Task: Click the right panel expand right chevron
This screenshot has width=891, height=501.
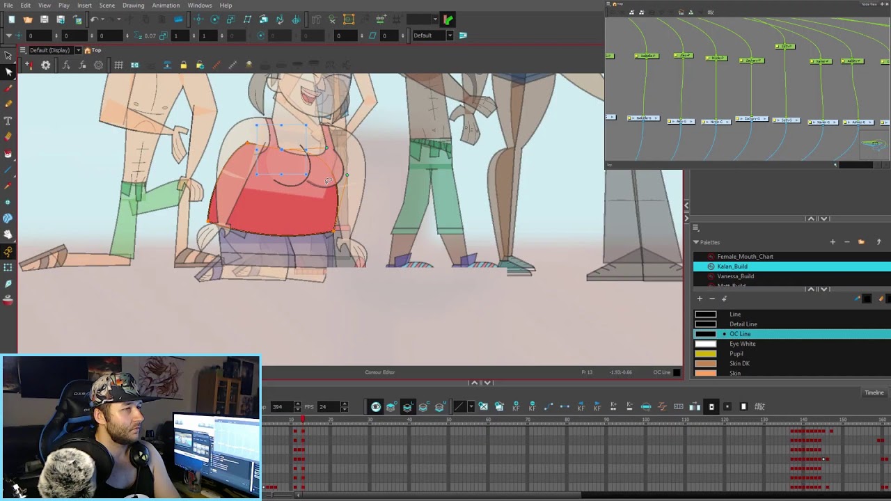Action: [686, 218]
